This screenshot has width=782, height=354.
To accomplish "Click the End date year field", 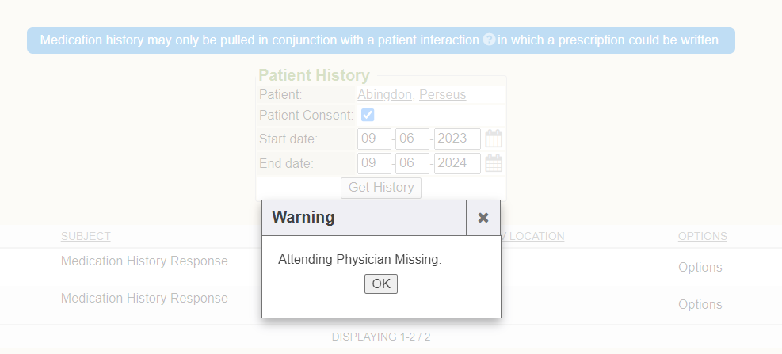I will pos(457,164).
